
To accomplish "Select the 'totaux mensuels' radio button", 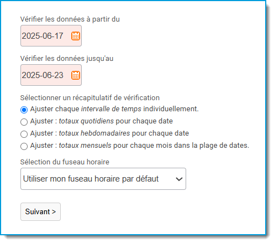I will click(x=24, y=146).
